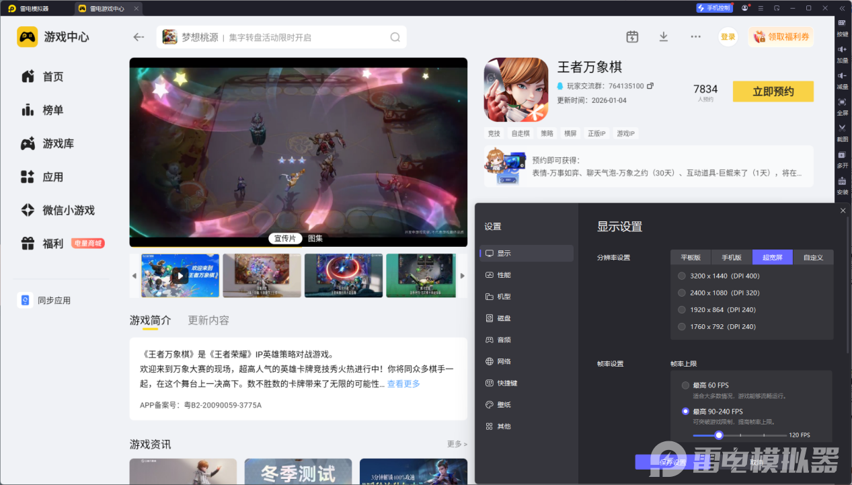This screenshot has width=852, height=485.
Task: Decrease volume with the 减量 tool
Action: coord(842,80)
